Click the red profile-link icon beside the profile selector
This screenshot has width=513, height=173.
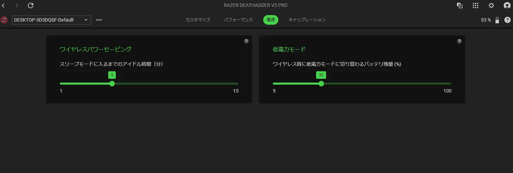(x=4, y=20)
